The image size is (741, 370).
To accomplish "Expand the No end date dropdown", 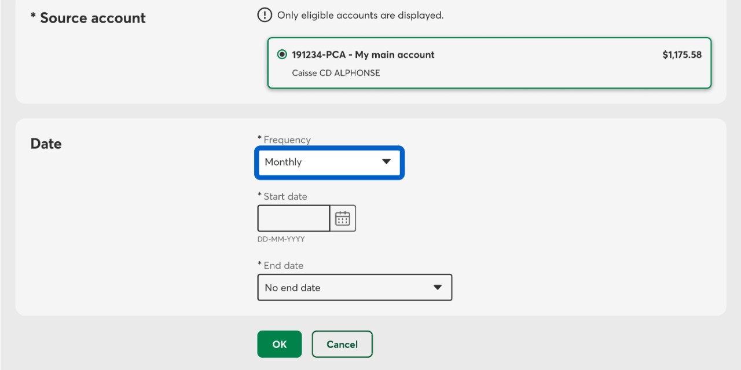I will pyautogui.click(x=354, y=288).
